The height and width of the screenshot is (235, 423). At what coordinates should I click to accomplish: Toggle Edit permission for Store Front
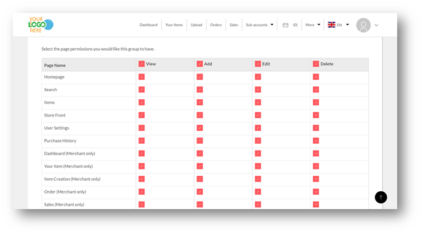pyautogui.click(x=258, y=115)
